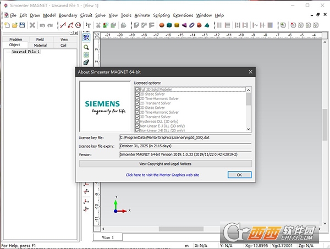
Task: Click OK in About dialog
Action: coord(239,175)
